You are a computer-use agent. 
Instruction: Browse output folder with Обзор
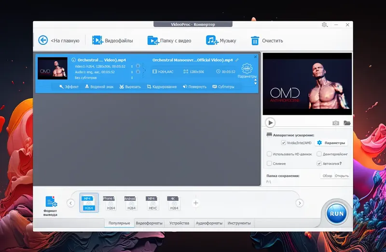(x=327, y=176)
